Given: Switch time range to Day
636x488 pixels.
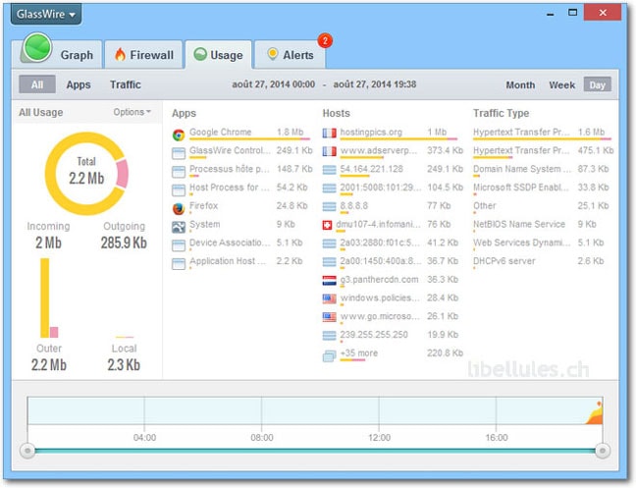Looking at the screenshot, I should (x=597, y=84).
